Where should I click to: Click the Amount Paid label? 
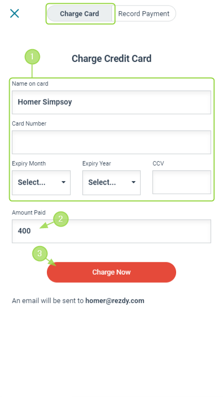click(29, 213)
